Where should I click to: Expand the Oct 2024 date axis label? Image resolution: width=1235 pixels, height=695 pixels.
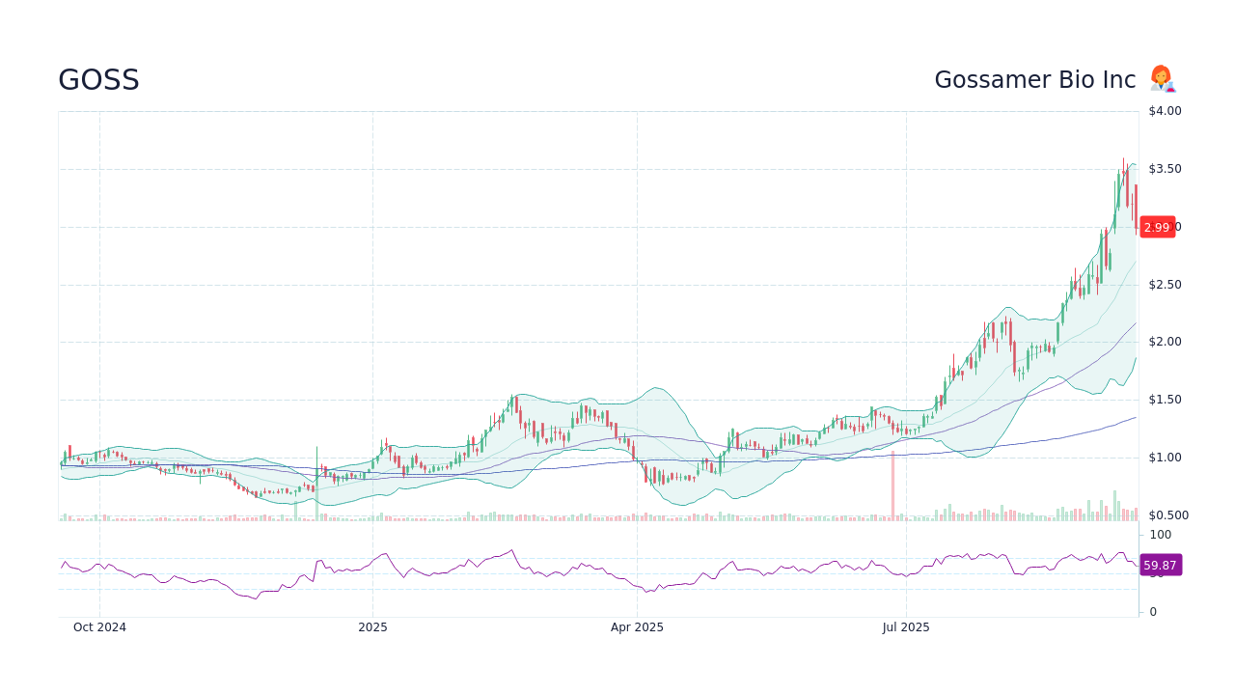[99, 627]
